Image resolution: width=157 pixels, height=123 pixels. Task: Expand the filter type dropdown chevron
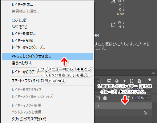98,81
